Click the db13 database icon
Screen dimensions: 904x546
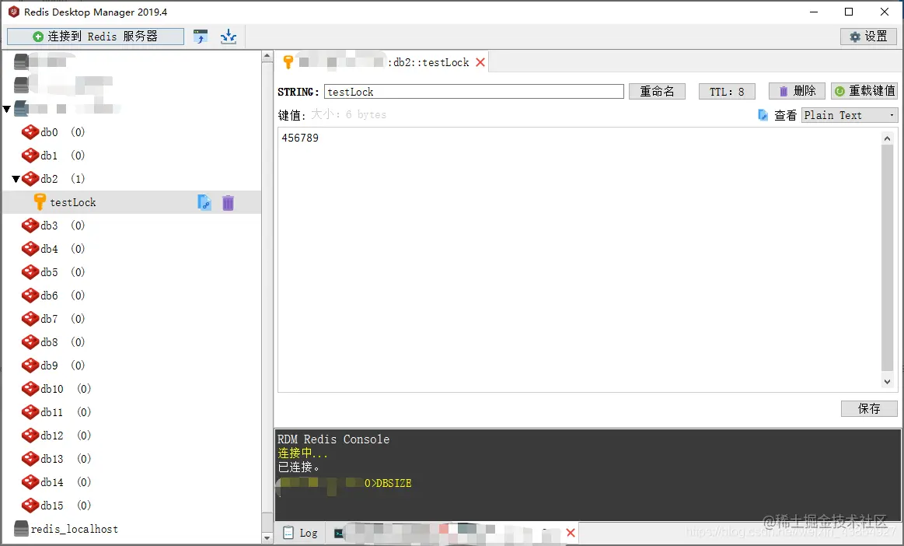[x=30, y=459]
